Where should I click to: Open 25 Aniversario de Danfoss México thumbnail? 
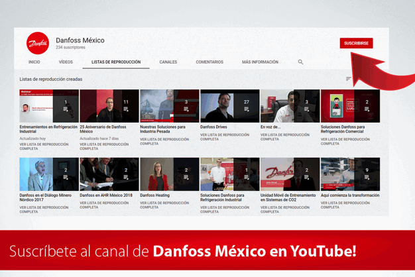tap(109, 106)
